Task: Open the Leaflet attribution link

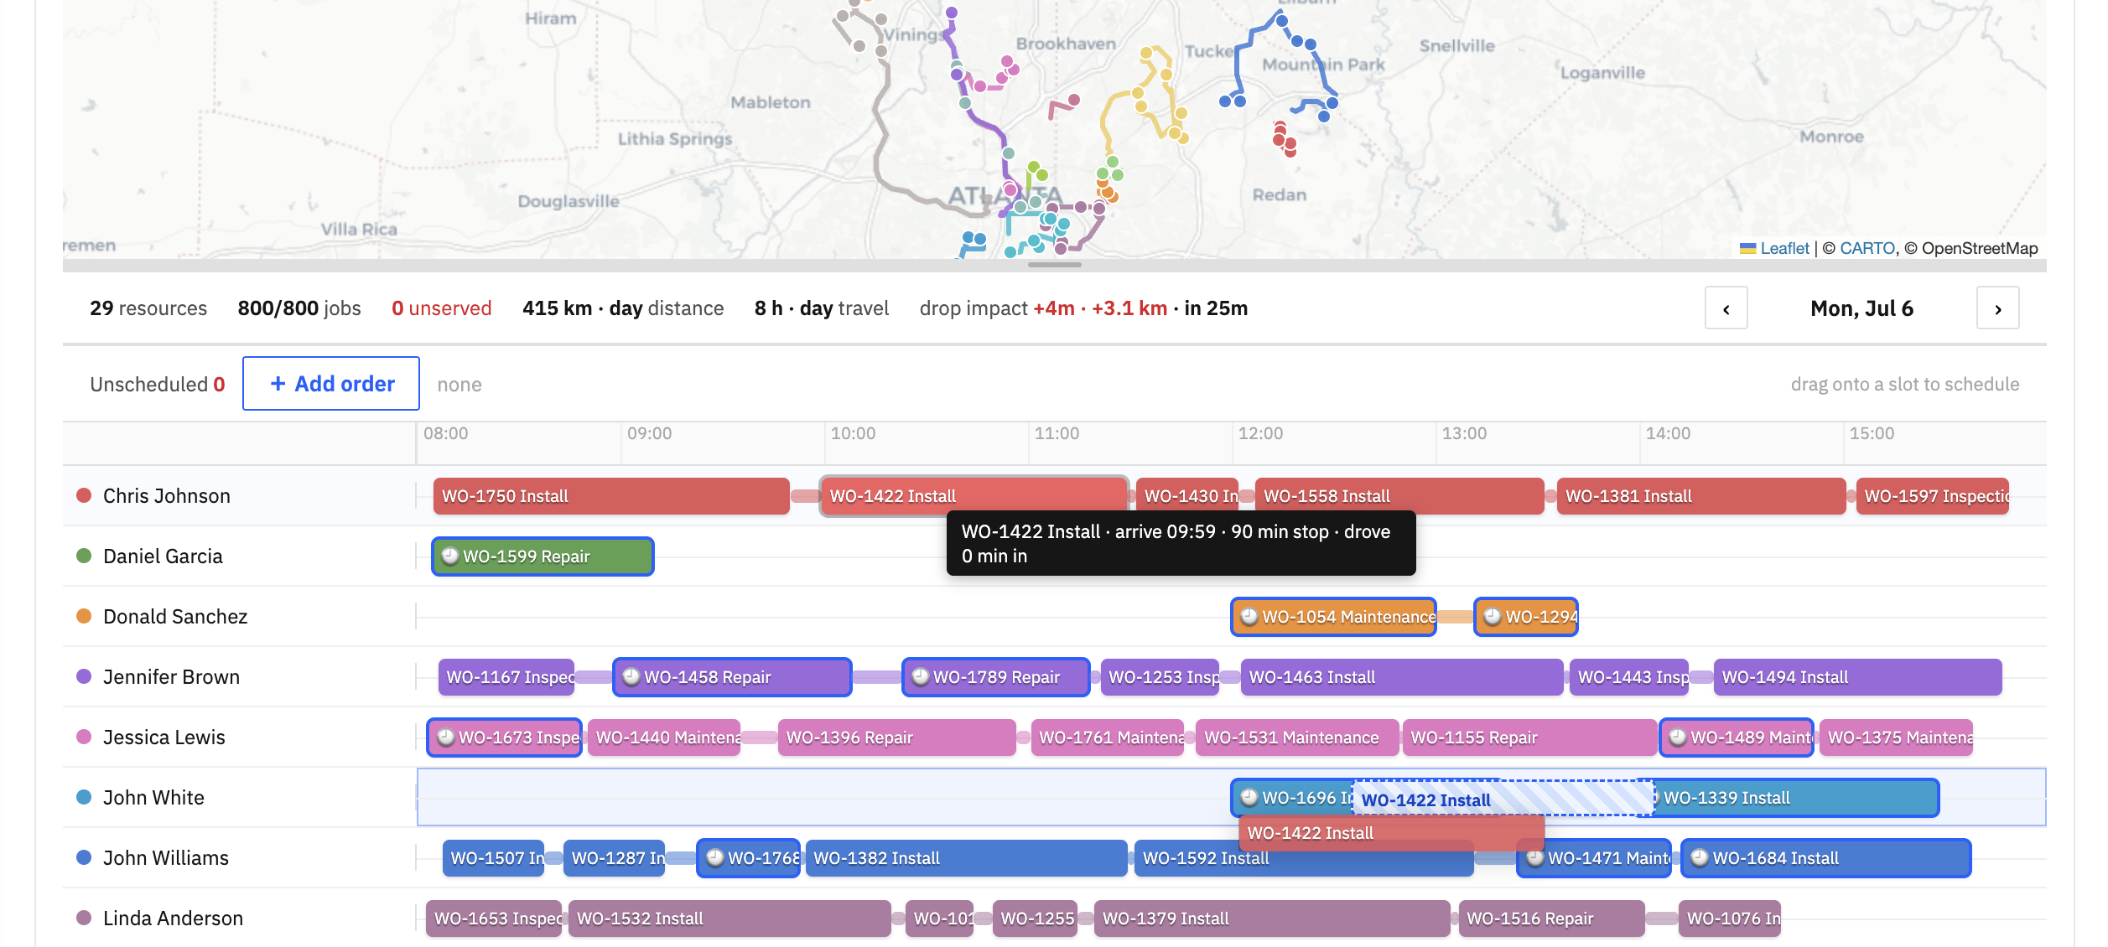Action: 1775,249
